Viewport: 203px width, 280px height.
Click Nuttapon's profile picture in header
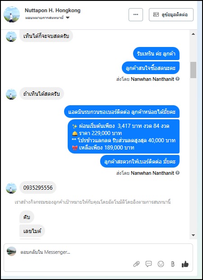pyautogui.click(x=12, y=14)
